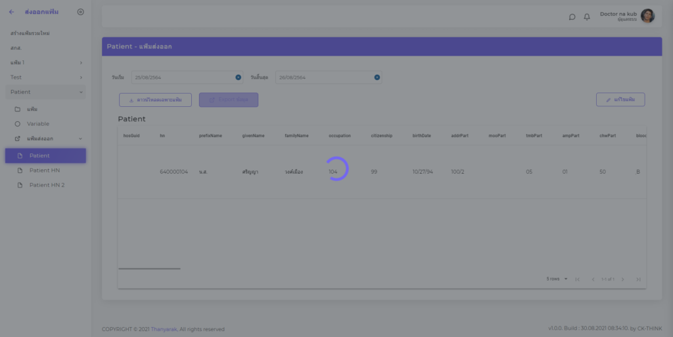Click the แก้ไขแฟ้ม edit button
Screen dimensions: 673x337
(620, 100)
